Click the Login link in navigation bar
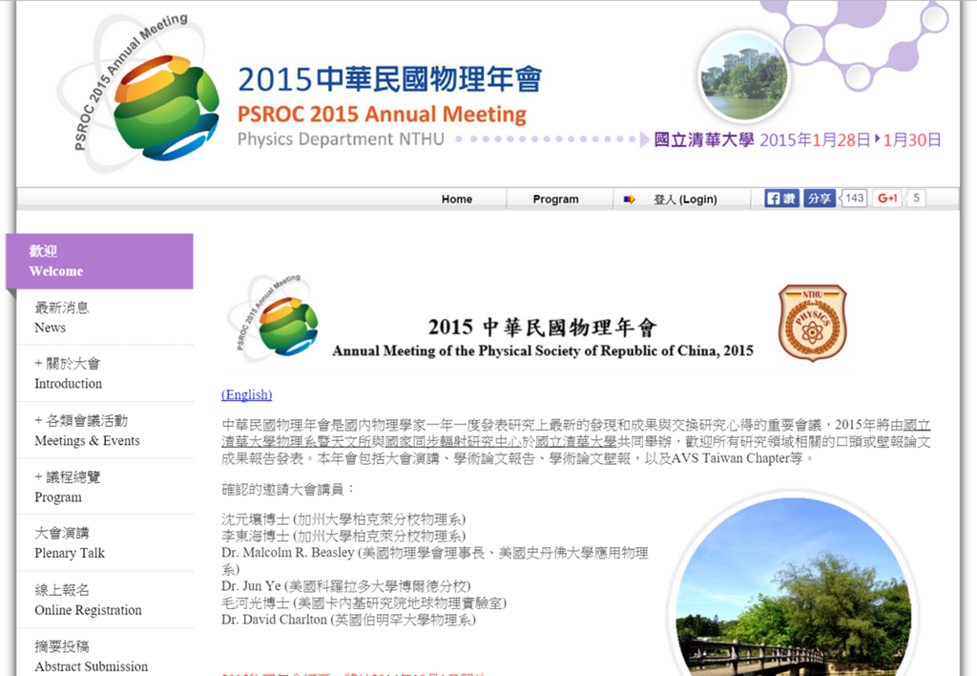 click(x=685, y=200)
